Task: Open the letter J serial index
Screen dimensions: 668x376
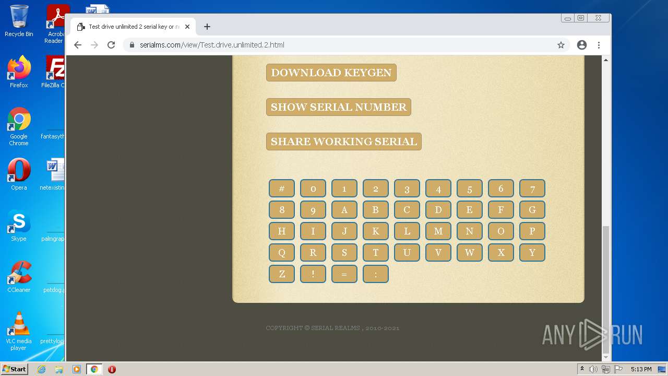Action: pyautogui.click(x=344, y=231)
